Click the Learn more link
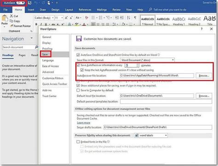 84,123
